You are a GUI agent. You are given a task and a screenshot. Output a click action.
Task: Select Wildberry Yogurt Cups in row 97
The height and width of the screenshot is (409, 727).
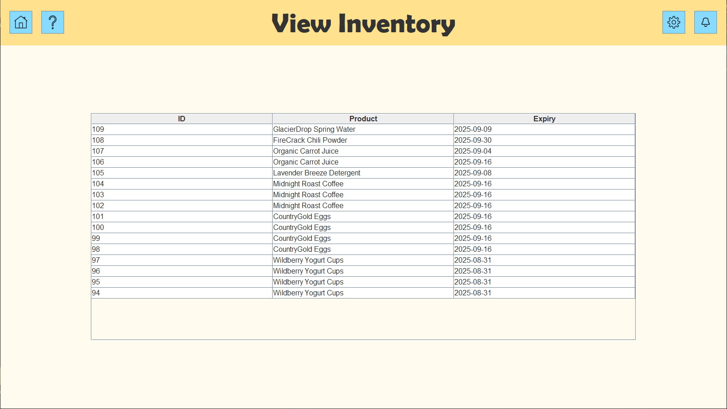(363, 260)
